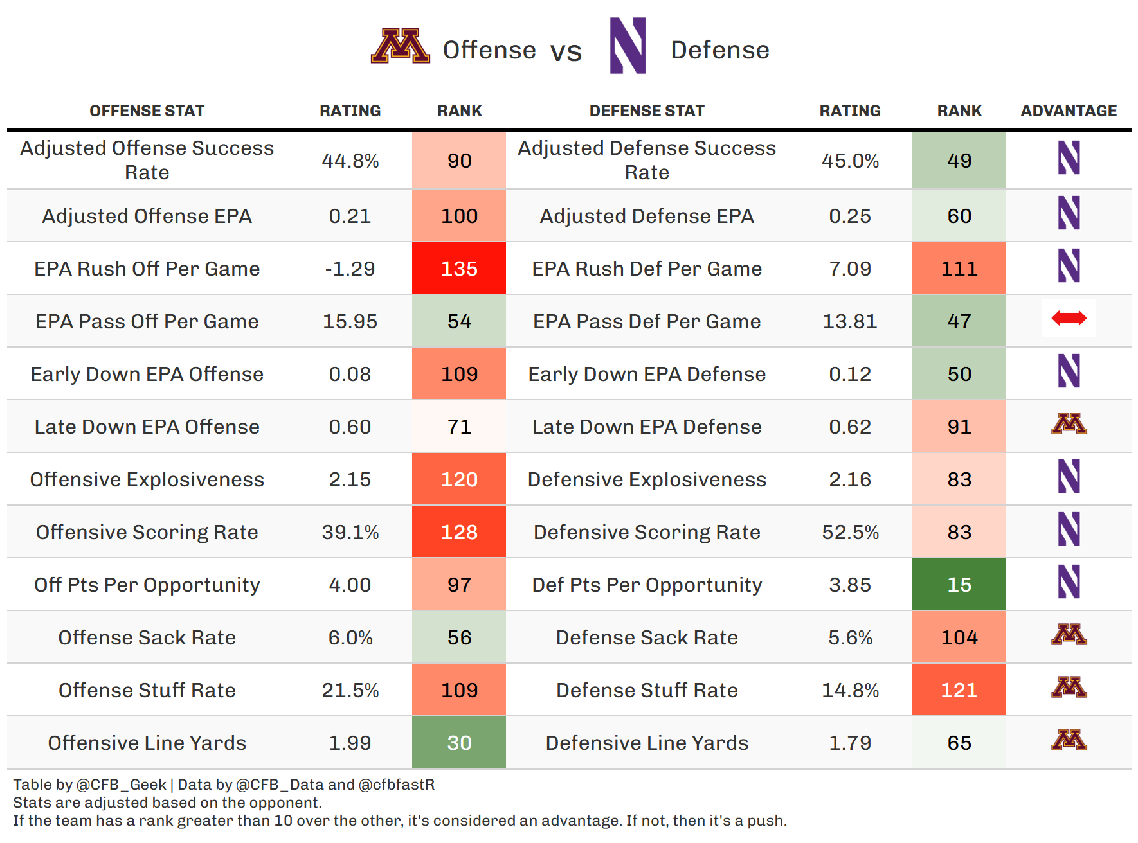Click Minnesota advantage icon in Defensive Line Yards row

[1069, 740]
